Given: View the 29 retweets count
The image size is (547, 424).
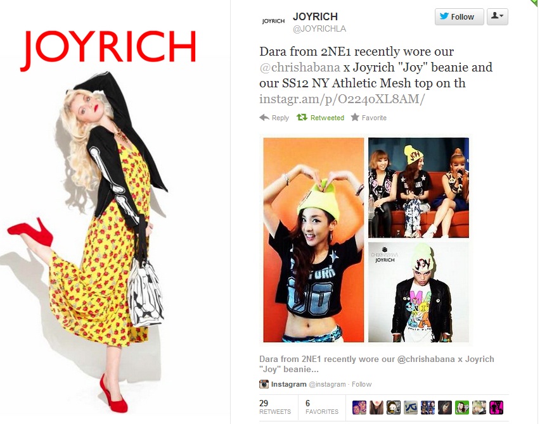Looking at the screenshot, I should (274, 407).
